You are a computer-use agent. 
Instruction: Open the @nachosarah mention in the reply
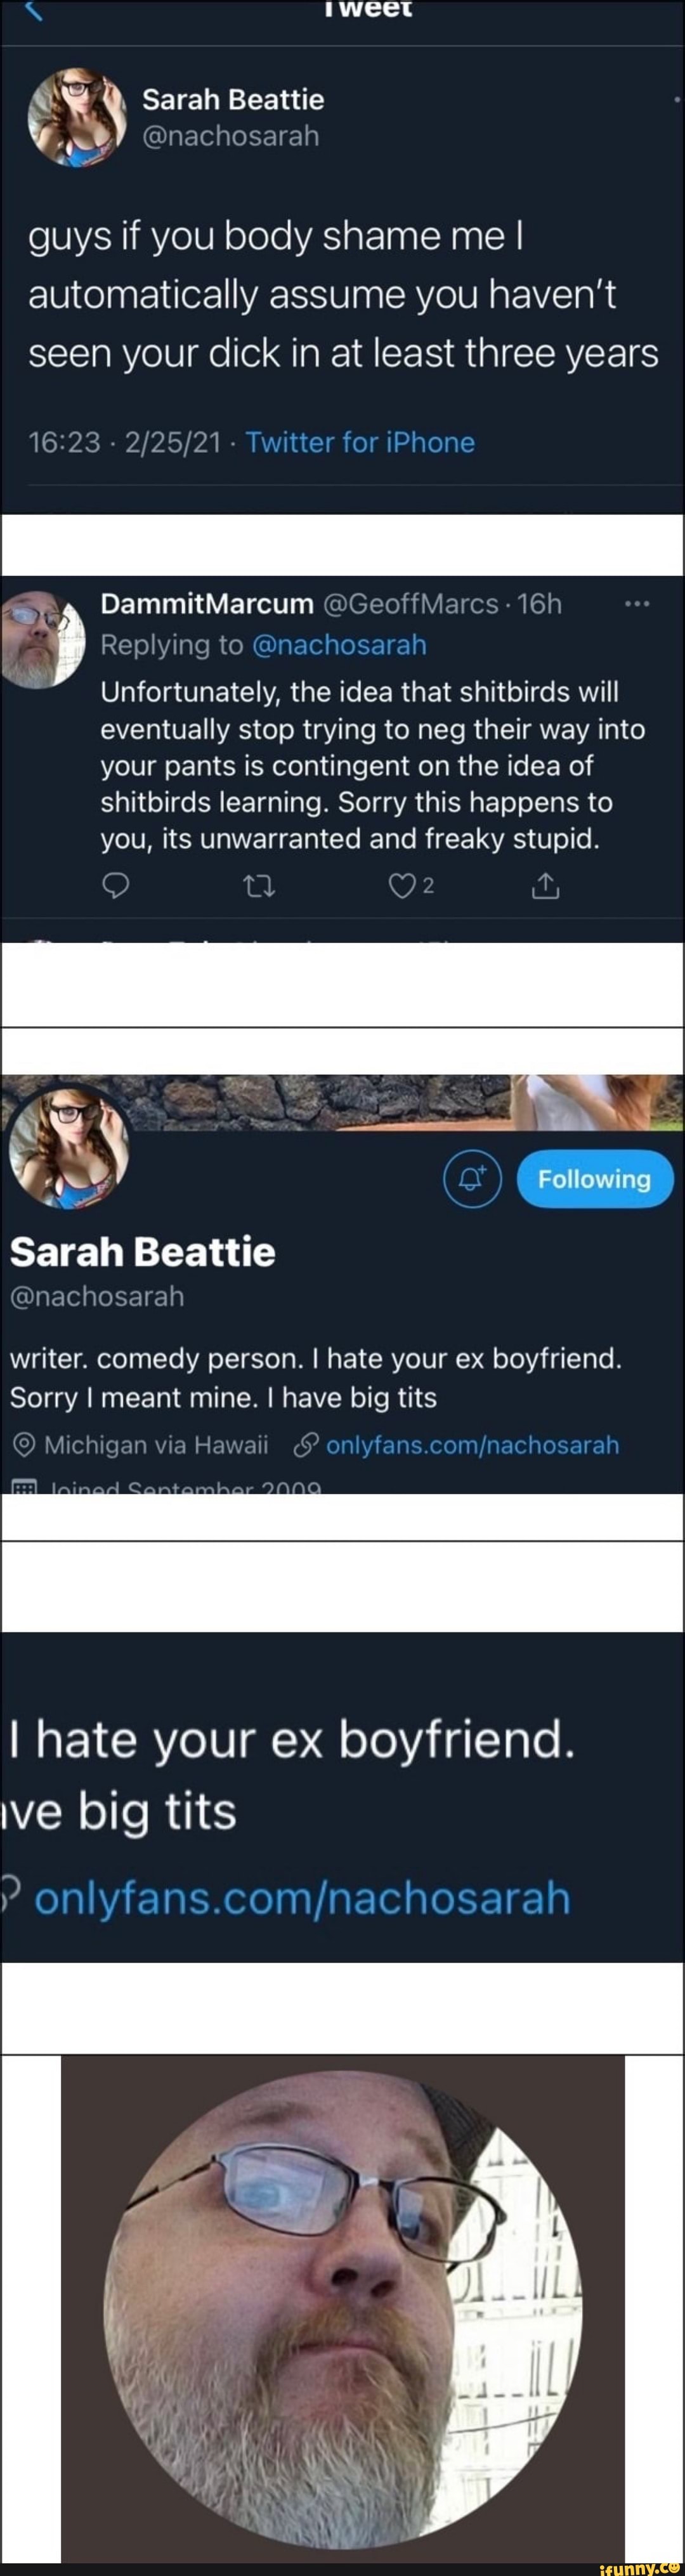(x=340, y=645)
